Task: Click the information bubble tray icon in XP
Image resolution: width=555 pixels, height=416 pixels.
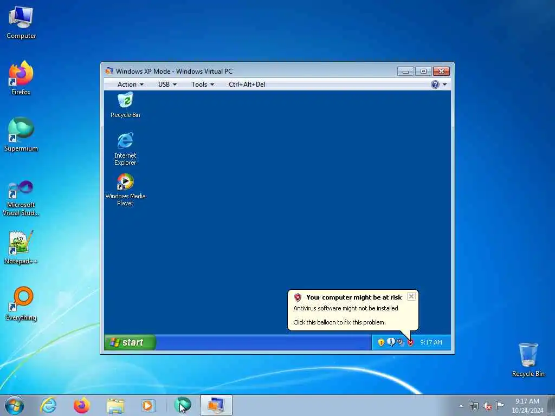Action: [391, 342]
